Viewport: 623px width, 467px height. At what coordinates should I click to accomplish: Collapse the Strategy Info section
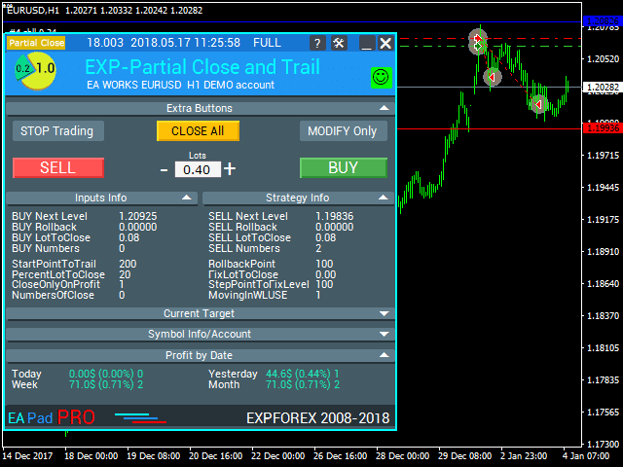tap(384, 198)
